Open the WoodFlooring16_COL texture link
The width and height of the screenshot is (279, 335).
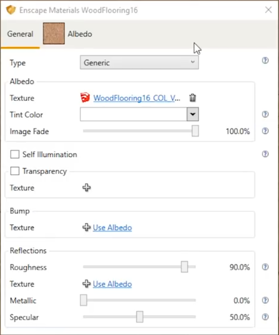click(137, 98)
